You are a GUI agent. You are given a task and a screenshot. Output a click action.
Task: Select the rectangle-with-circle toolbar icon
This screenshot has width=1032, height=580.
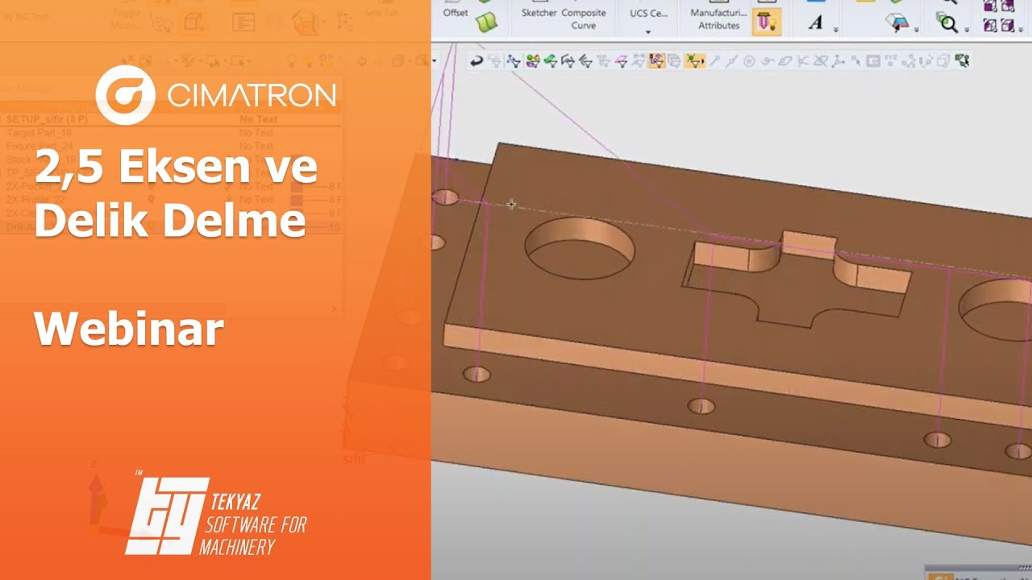click(873, 60)
